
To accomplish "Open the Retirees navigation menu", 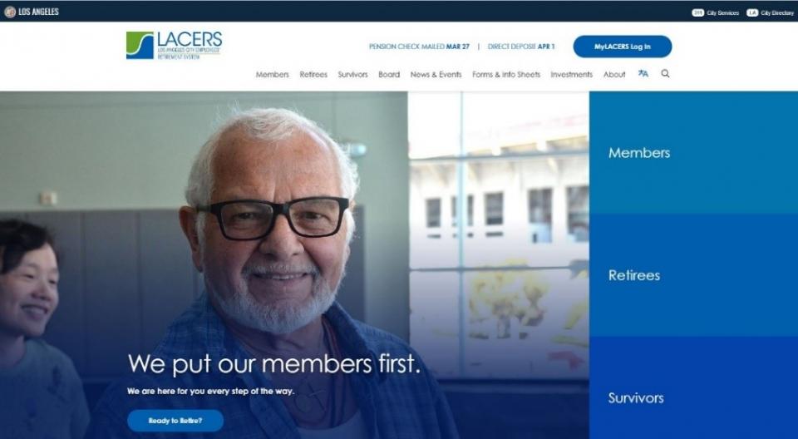I will click(313, 74).
